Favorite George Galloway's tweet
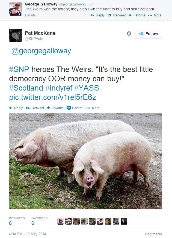Screen dimensions: 172x238 coord(137,15)
